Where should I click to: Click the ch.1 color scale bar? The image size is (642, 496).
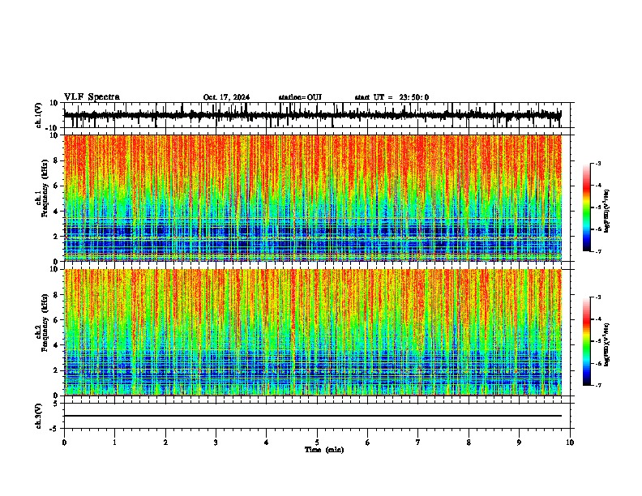click(587, 207)
